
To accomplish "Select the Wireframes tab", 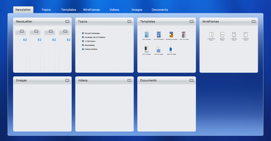I will [92, 10].
